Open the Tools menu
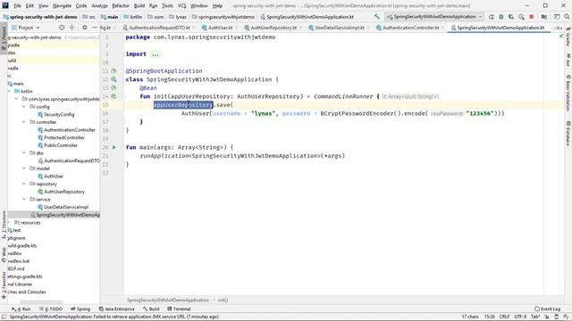Viewport: 572px width, 321px height. click(x=167, y=6)
